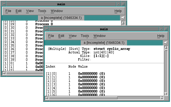The image size is (171, 107).
Task: Open Window menu in front main window
Action: coord(99,36)
